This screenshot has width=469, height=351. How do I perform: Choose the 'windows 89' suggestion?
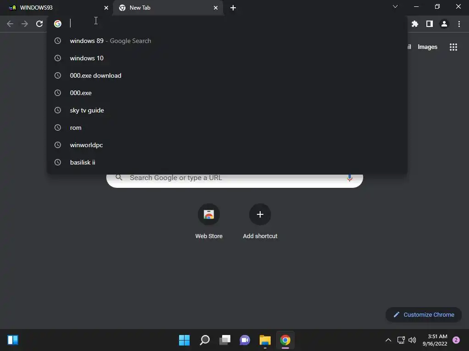point(227,41)
